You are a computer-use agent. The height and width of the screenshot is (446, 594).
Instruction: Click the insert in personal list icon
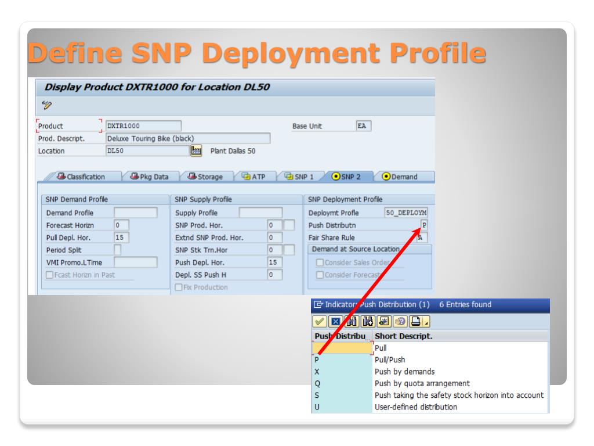(x=384, y=322)
